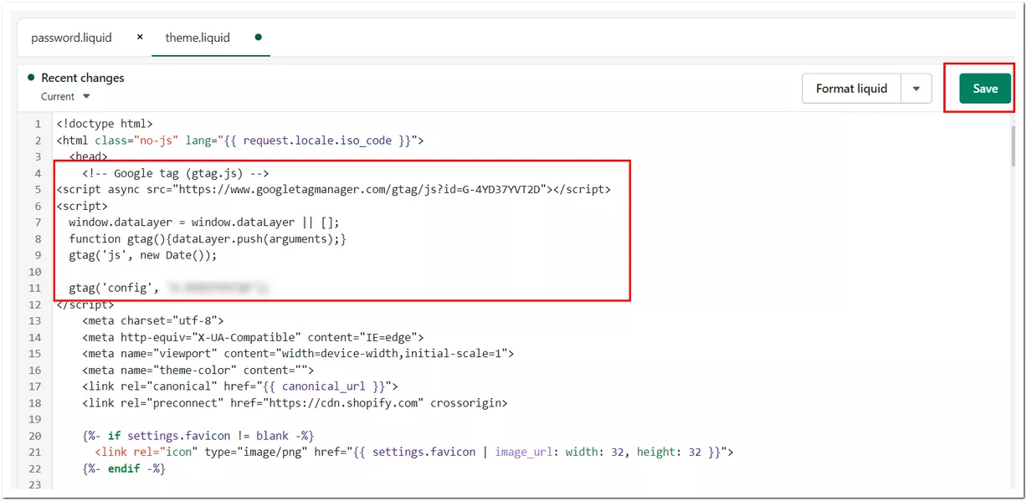
Task: Click the Save button
Action: pos(985,88)
